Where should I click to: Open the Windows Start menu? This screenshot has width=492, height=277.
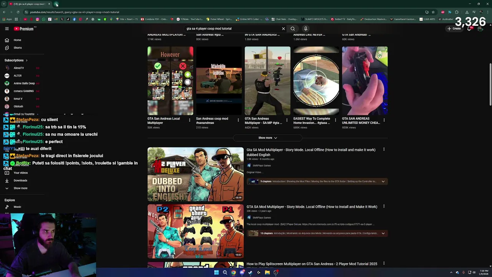coord(216,272)
